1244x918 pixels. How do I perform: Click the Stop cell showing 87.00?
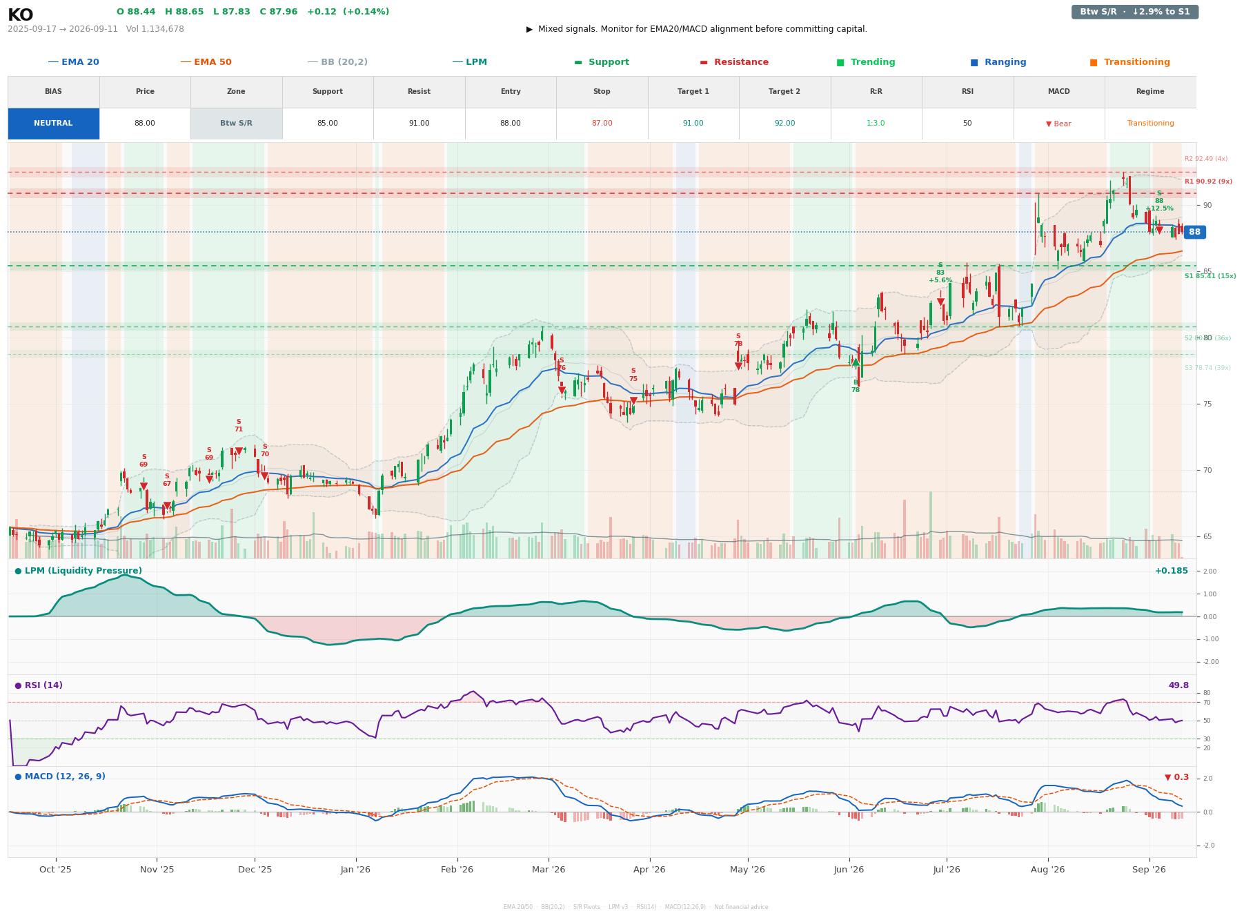602,124
